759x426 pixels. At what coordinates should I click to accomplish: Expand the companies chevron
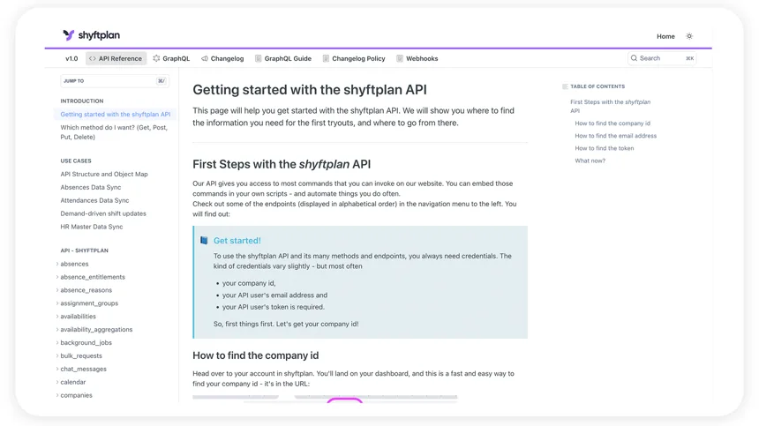57,395
